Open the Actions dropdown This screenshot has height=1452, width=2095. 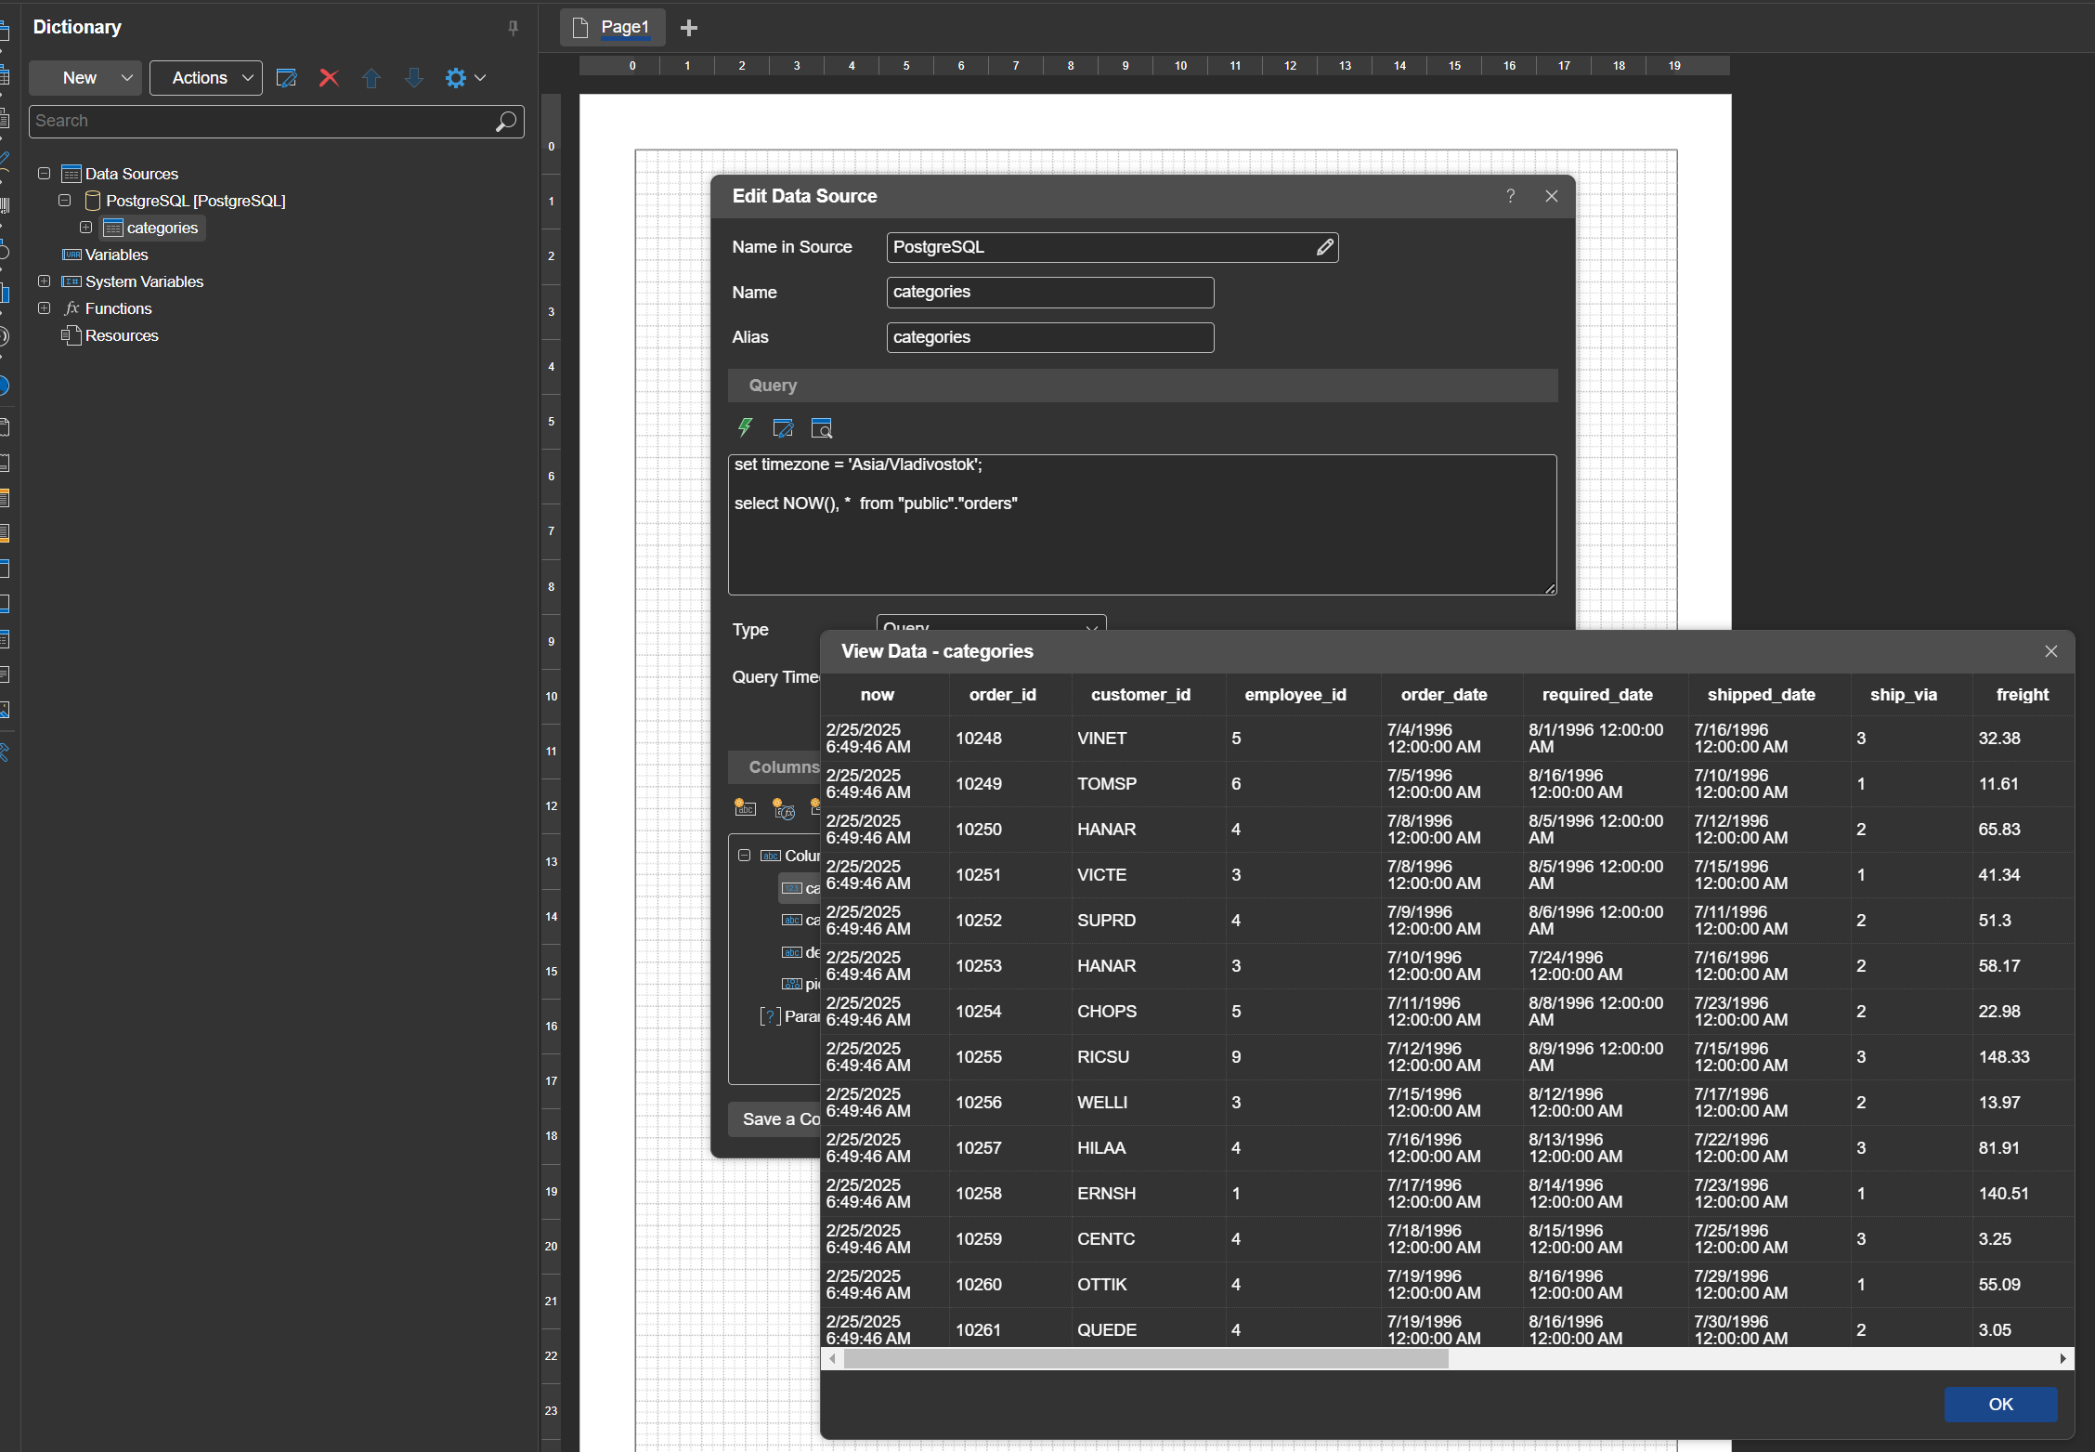[206, 78]
